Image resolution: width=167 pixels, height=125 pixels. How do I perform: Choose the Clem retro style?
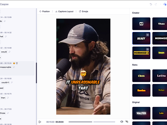[x=141, y=76]
